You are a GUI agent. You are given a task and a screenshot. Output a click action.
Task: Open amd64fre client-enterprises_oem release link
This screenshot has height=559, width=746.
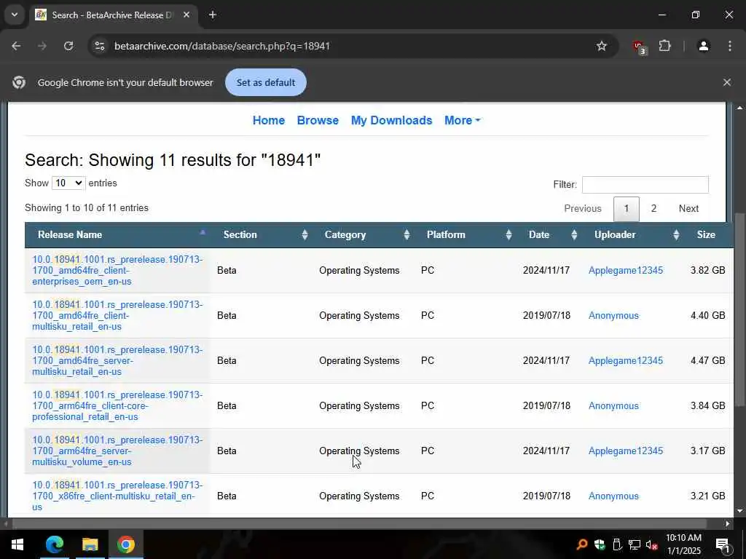click(x=117, y=271)
